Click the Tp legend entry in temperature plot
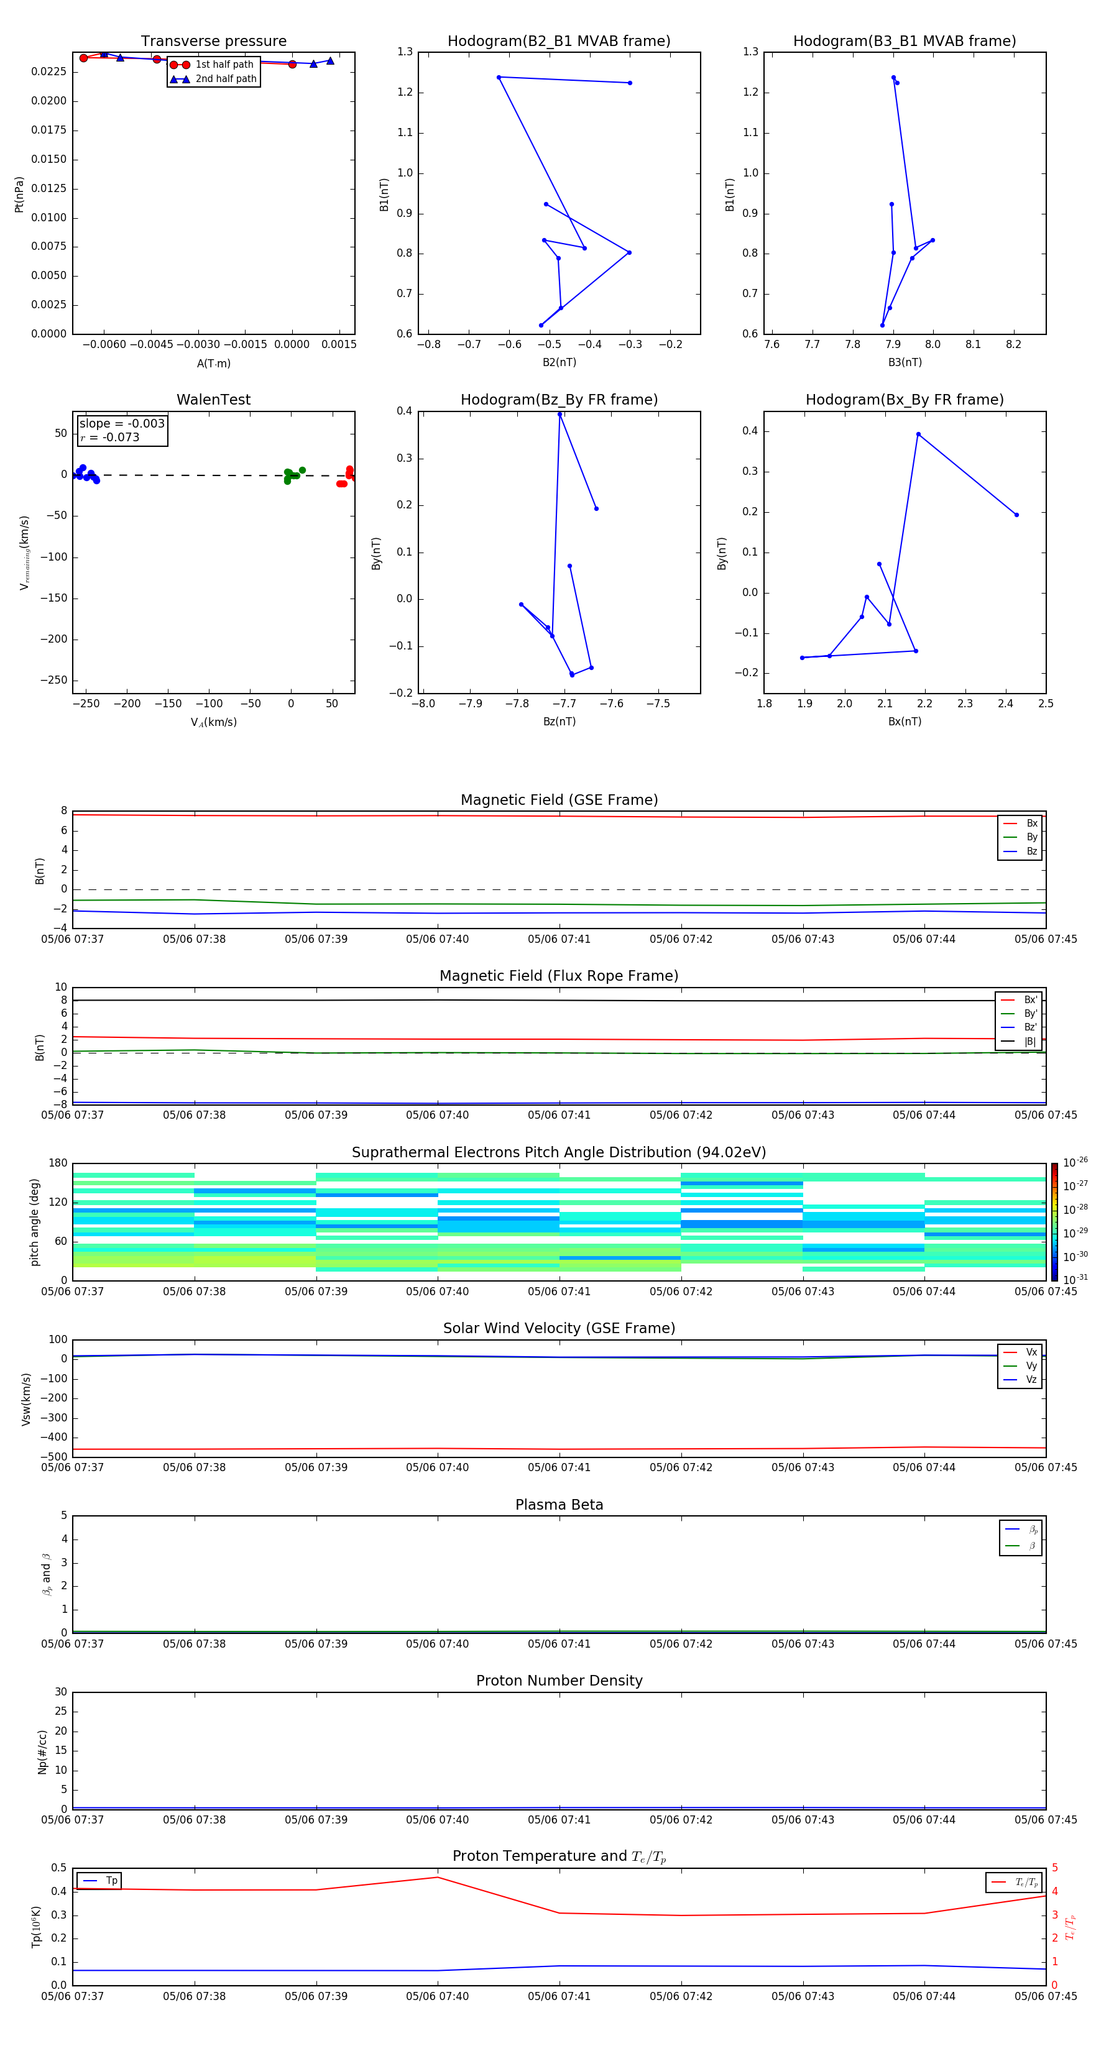This screenshot has width=1119, height=2051. pyautogui.click(x=99, y=1881)
